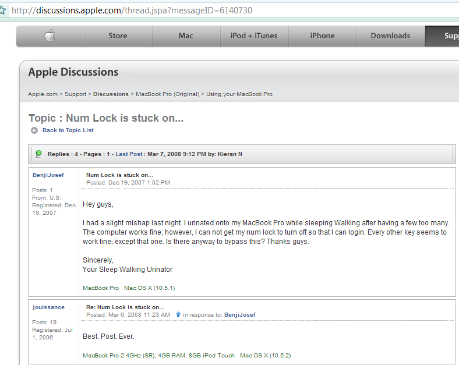Go to Apple.com breadcrumb link
The width and height of the screenshot is (459, 365).
tap(43, 94)
